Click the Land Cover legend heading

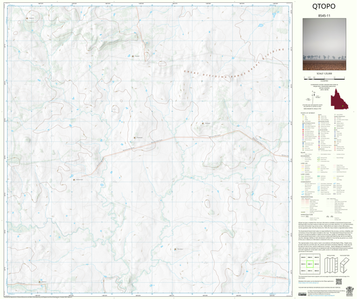[x=305, y=174]
